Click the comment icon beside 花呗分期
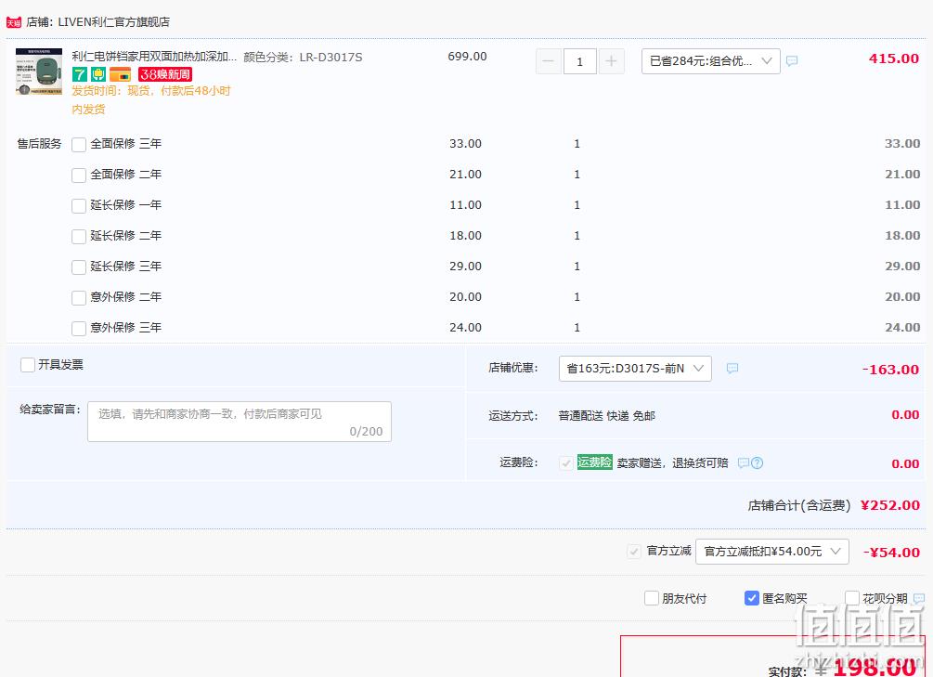This screenshot has height=677, width=933. [x=919, y=598]
